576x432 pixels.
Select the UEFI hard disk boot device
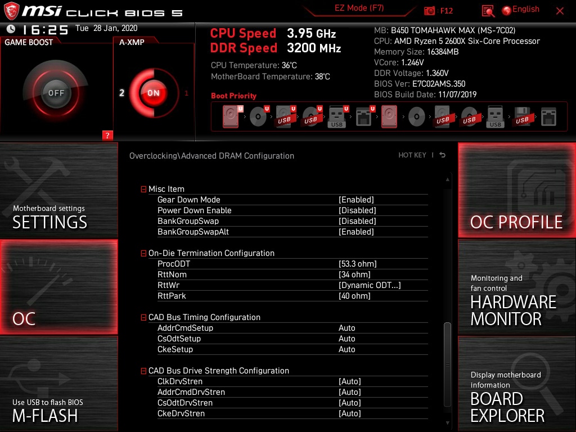point(232,117)
